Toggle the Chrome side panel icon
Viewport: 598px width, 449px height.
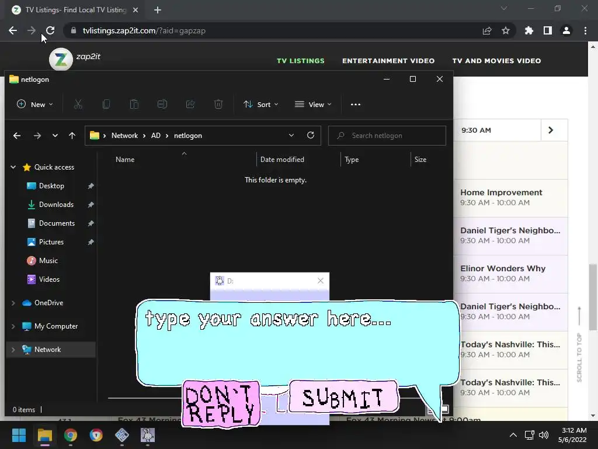(548, 30)
